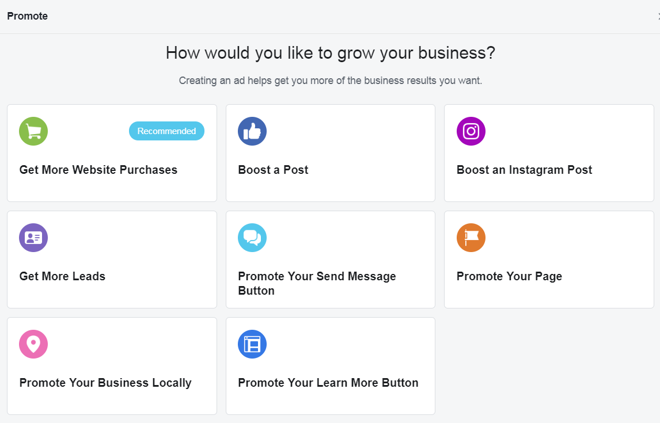The height and width of the screenshot is (423, 660).
Task: Select the Boost a Post option
Action: 330,153
